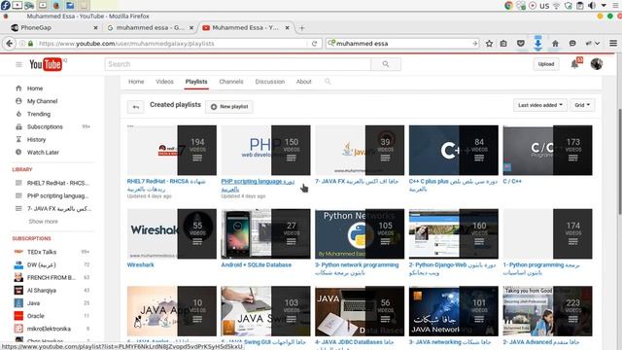Open Subscriptions in the sidebar
This screenshot has height=350, width=622.
coord(45,126)
